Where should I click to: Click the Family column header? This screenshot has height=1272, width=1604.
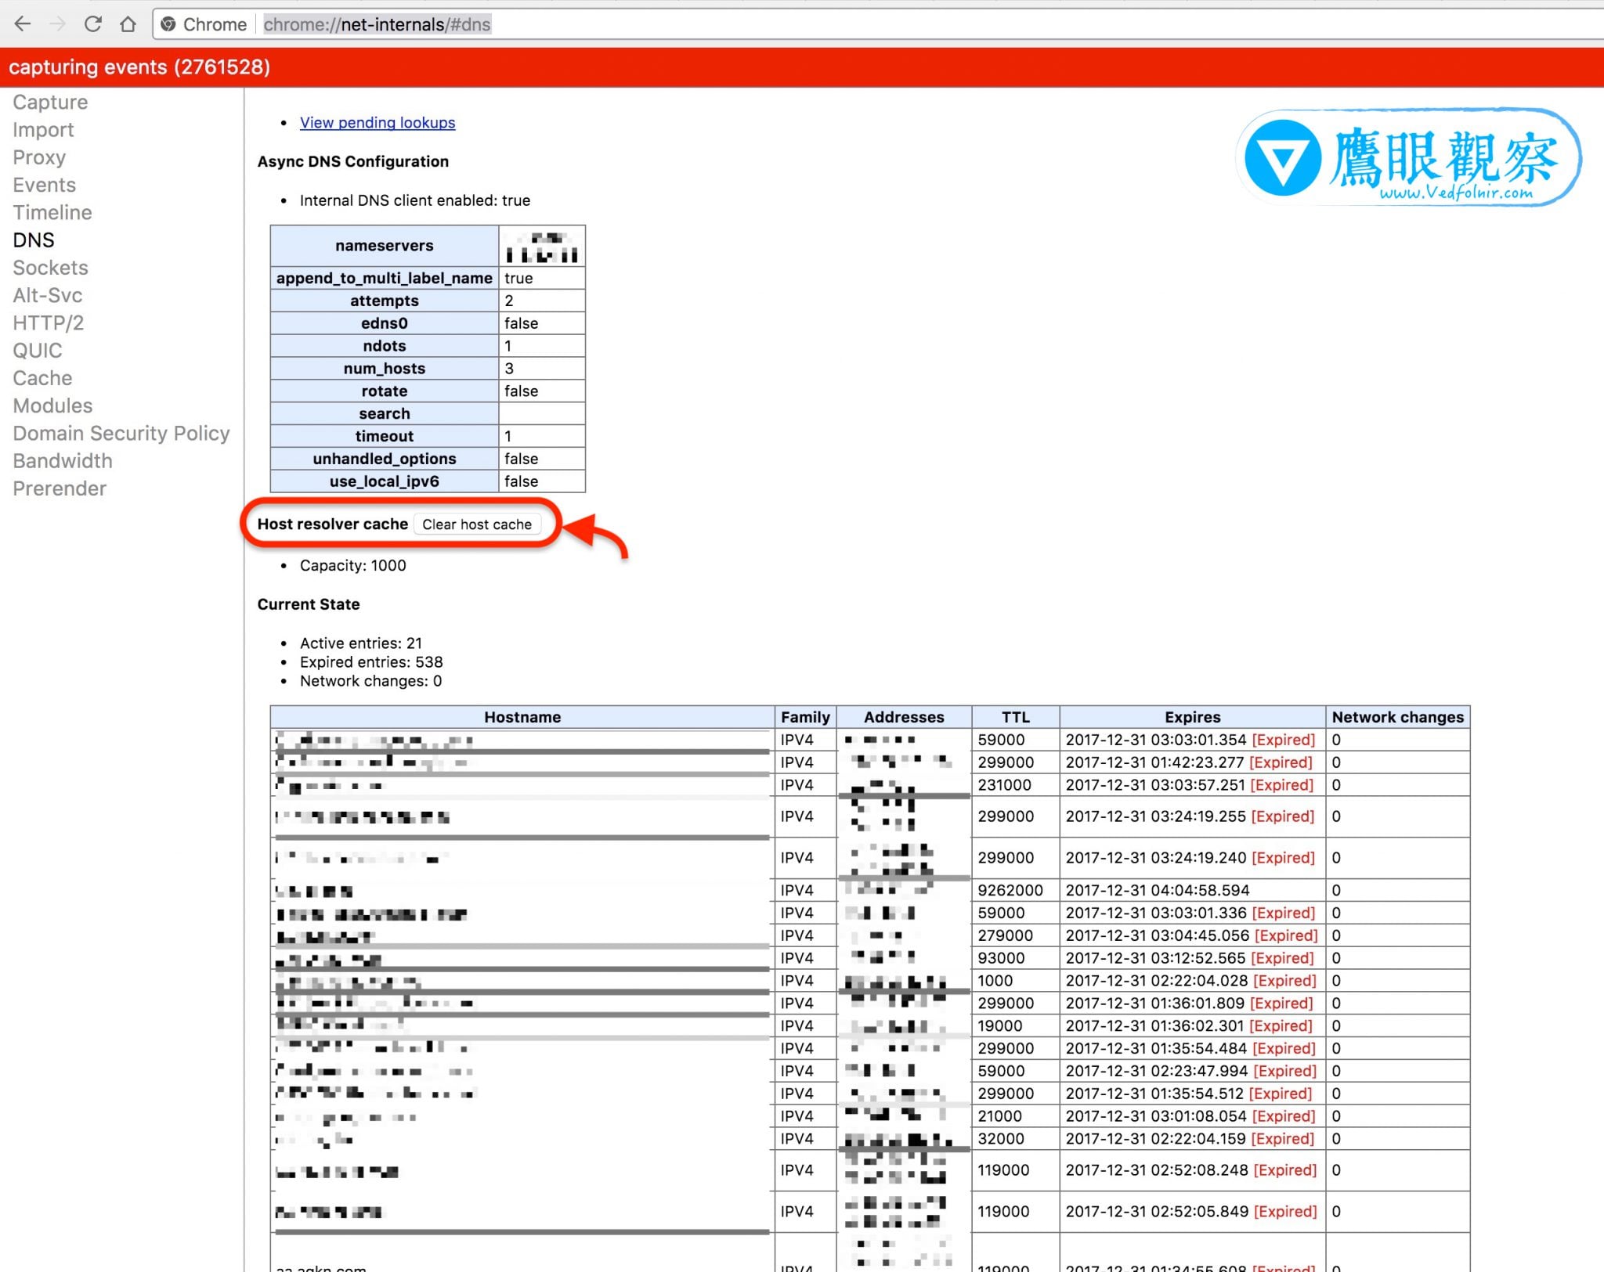click(x=805, y=717)
